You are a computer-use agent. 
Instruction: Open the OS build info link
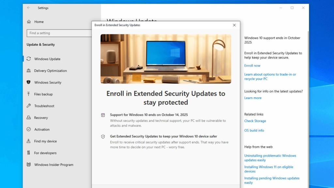pos(254,130)
